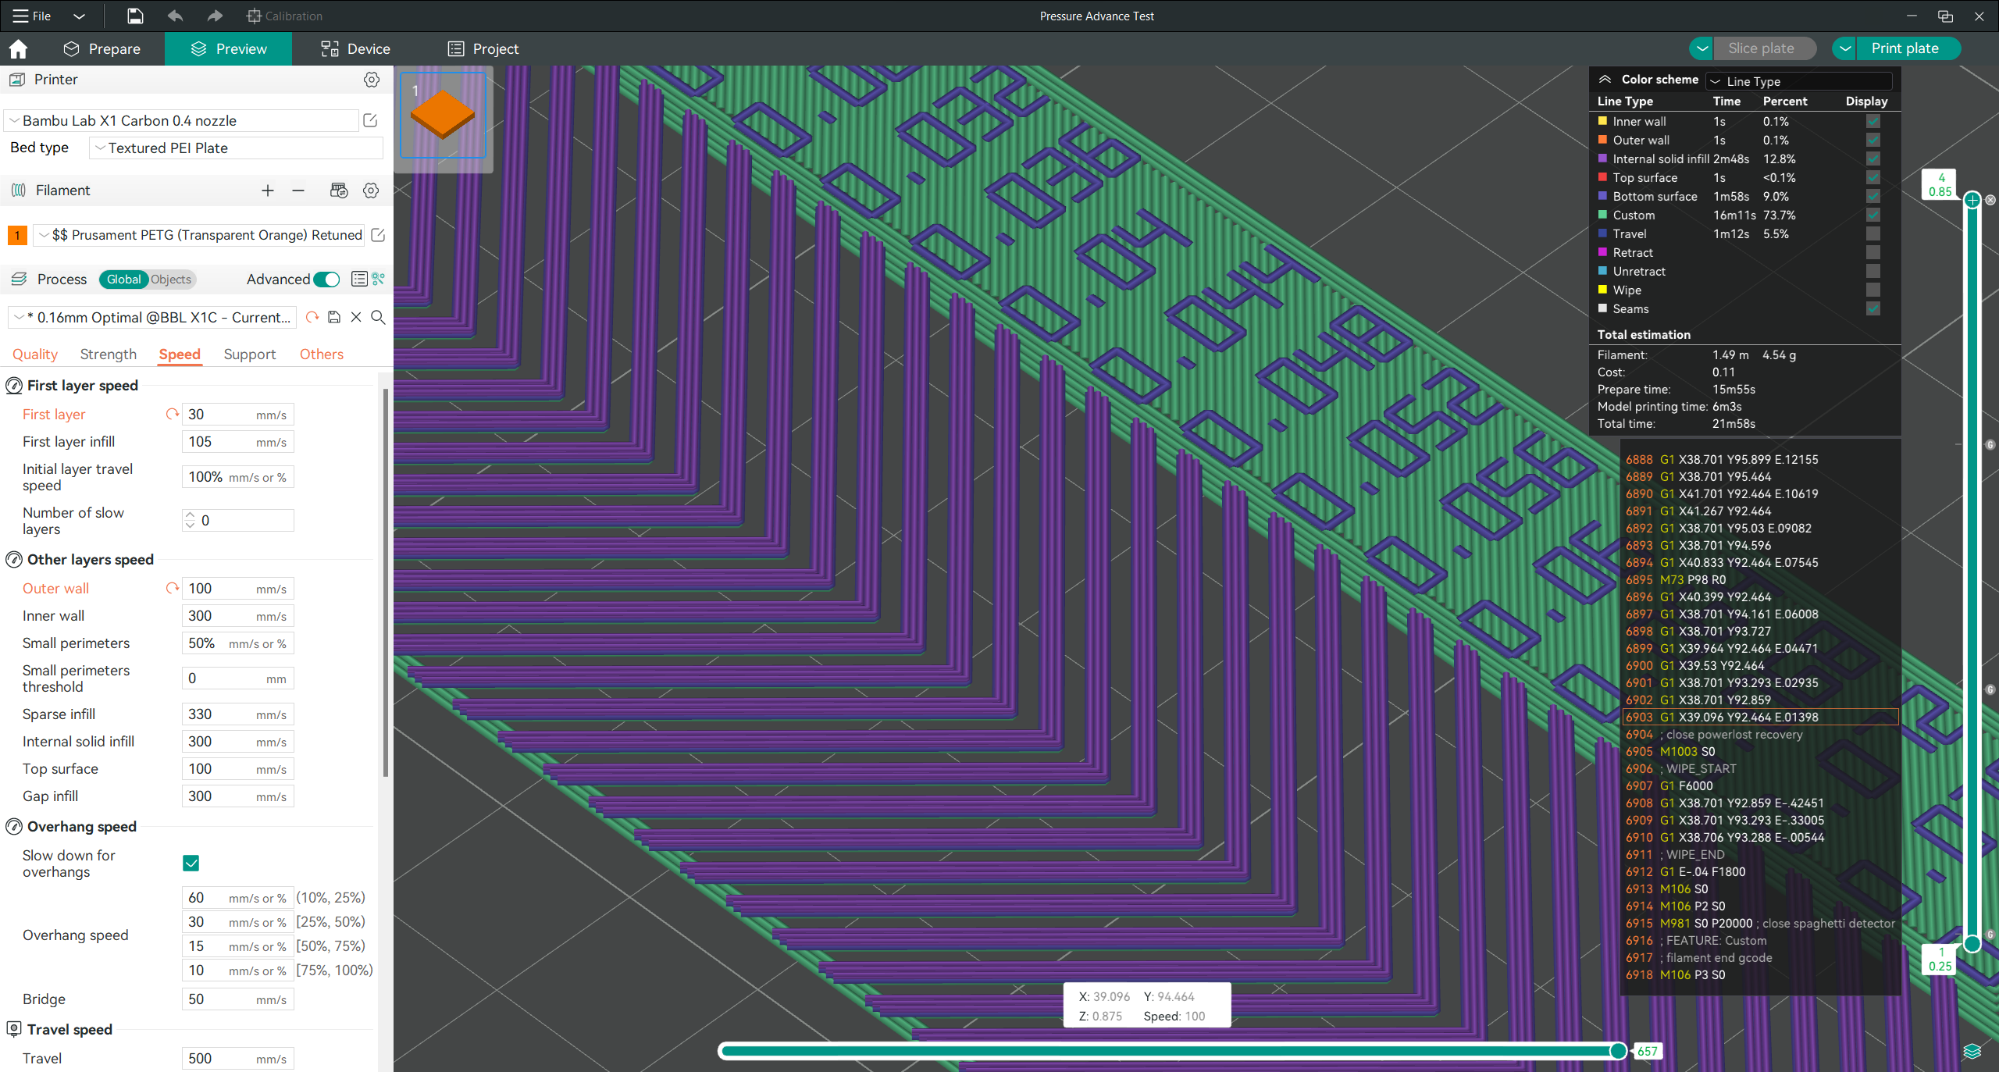This screenshot has height=1072, width=1999.
Task: Enable display of Travel moves
Action: click(1873, 233)
